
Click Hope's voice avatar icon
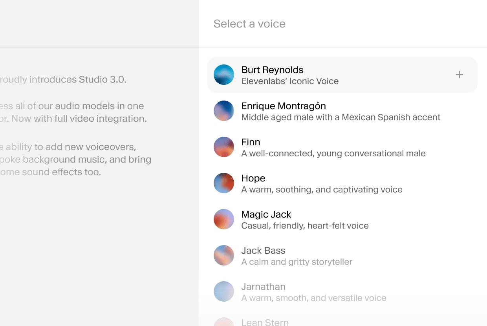point(224,183)
